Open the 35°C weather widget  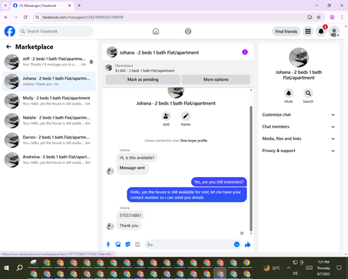271,268
